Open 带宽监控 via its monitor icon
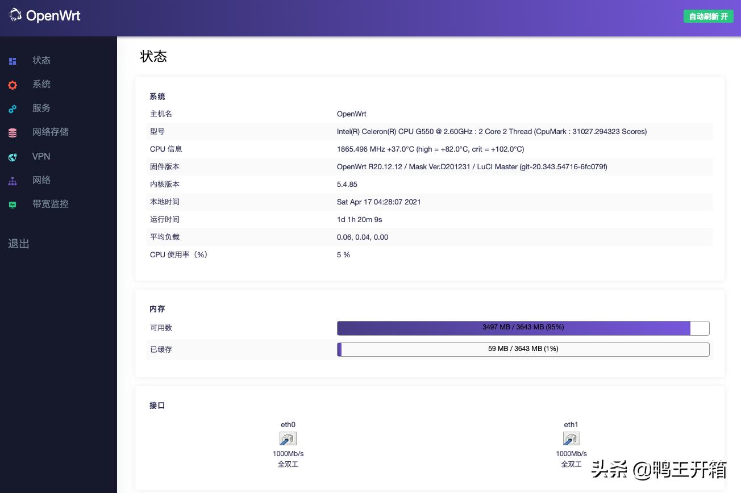Viewport: 741px width, 493px height. 13,205
